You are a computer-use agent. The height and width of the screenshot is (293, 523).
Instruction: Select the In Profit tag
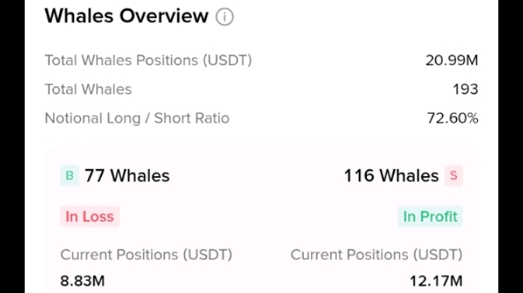[430, 216]
